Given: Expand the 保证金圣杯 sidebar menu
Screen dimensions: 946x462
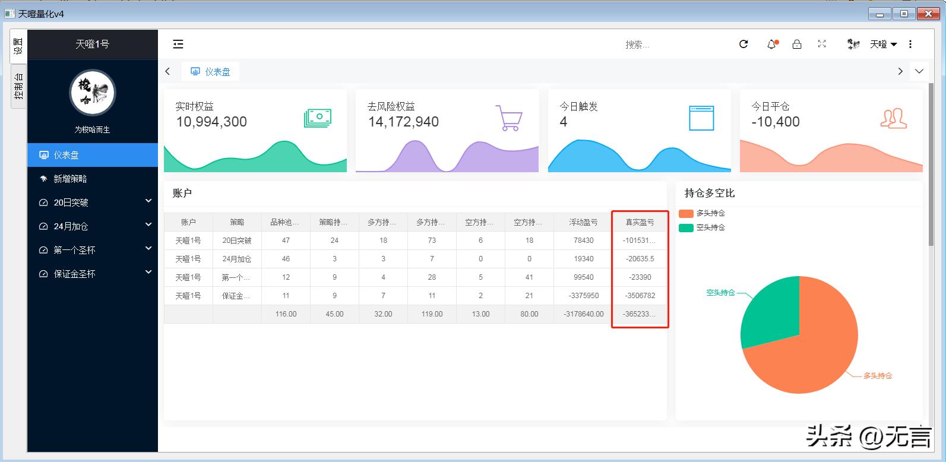Looking at the screenshot, I should (92, 274).
